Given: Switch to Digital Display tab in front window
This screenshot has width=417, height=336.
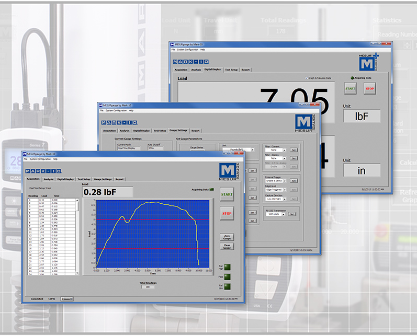Looking at the screenshot, I should 65,179.
